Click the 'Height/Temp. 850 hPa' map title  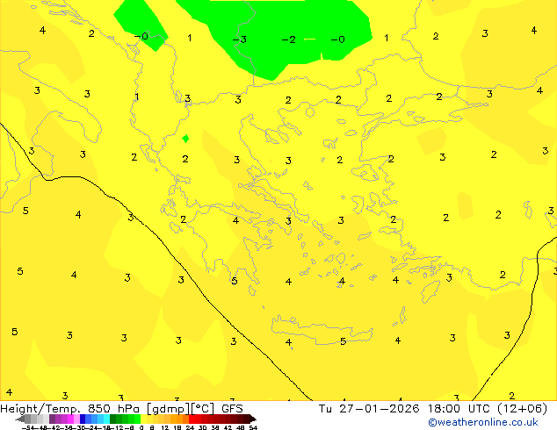pos(69,409)
